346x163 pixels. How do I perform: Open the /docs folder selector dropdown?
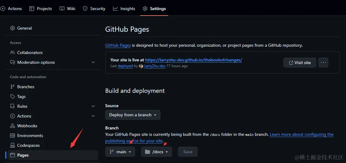click(x=156, y=152)
